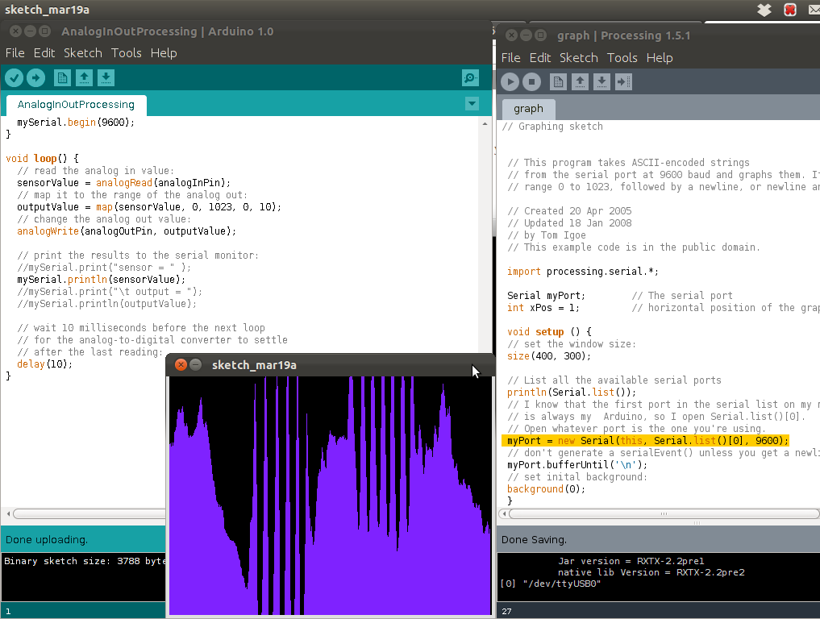Click the Dropbox icon in system tray

tap(764, 10)
